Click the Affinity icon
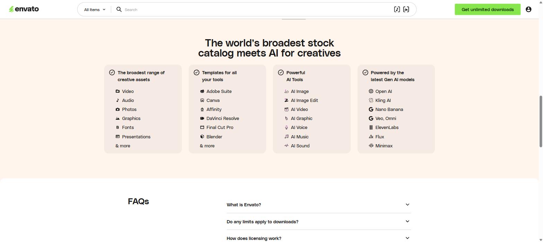The width and height of the screenshot is (543, 242). (202, 109)
